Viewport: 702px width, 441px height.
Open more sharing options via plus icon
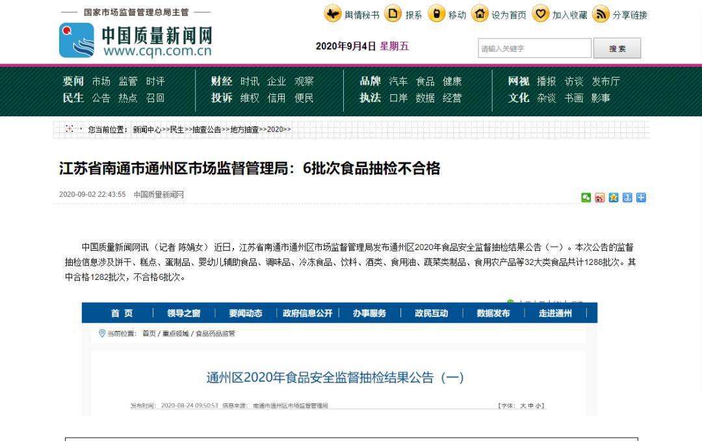pos(640,197)
